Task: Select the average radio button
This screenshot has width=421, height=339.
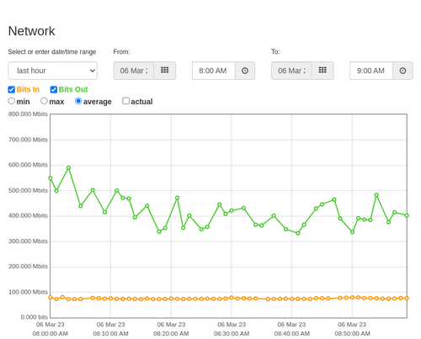Action: (78, 101)
